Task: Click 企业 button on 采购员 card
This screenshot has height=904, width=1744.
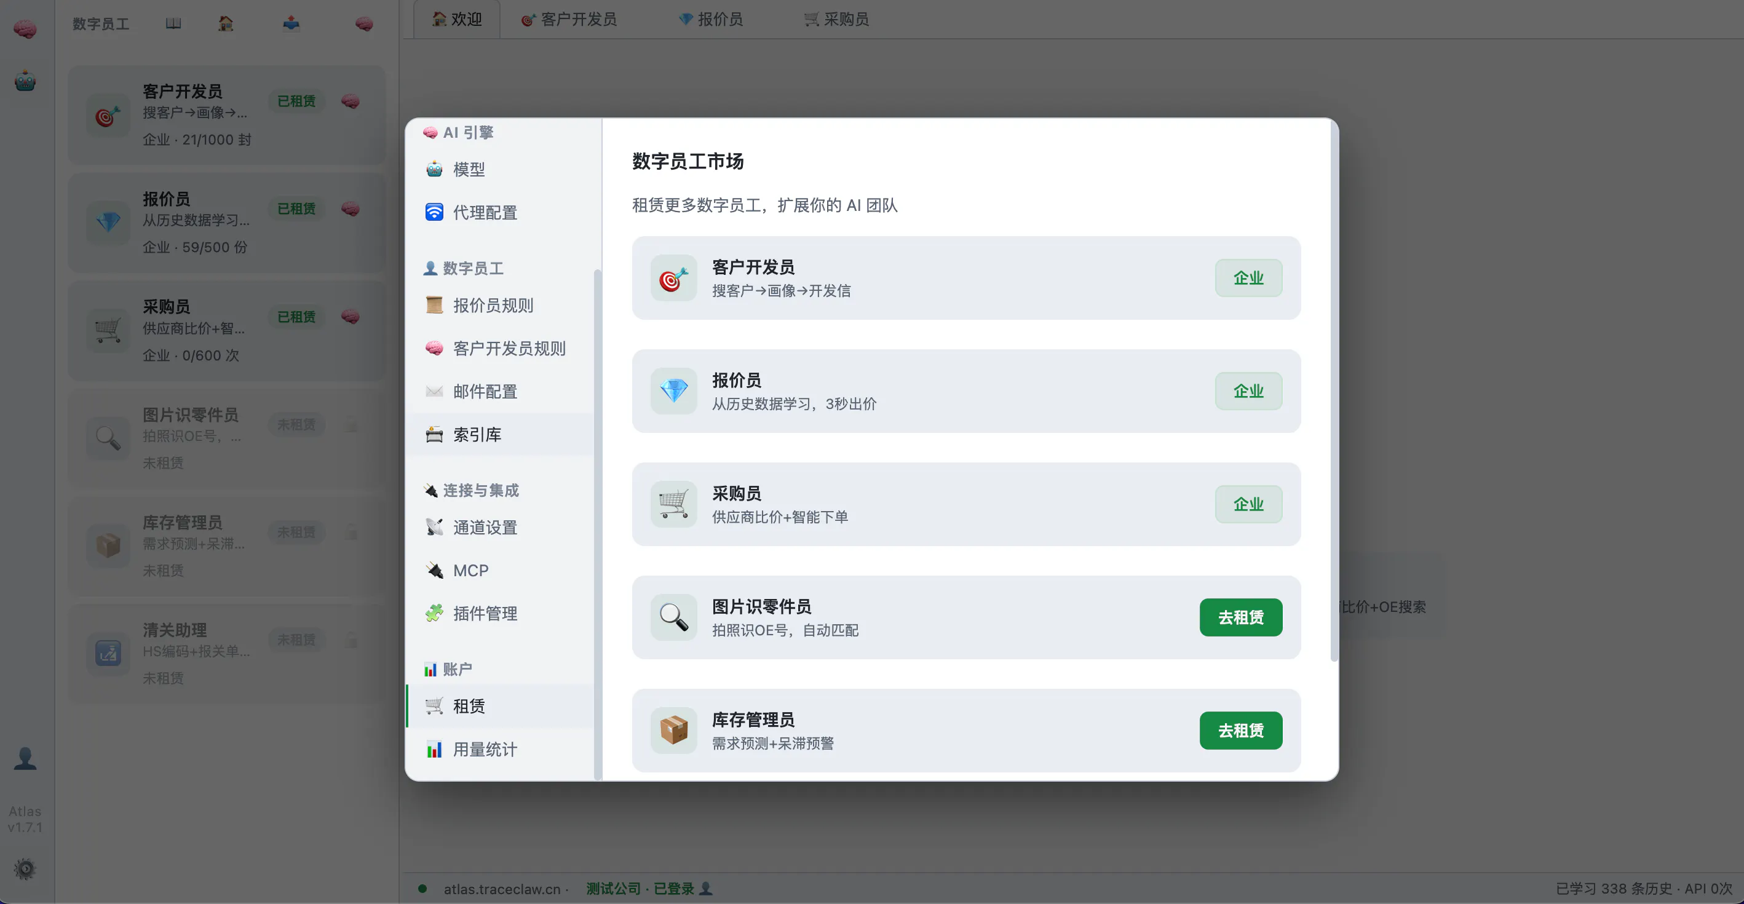Action: [x=1248, y=504]
